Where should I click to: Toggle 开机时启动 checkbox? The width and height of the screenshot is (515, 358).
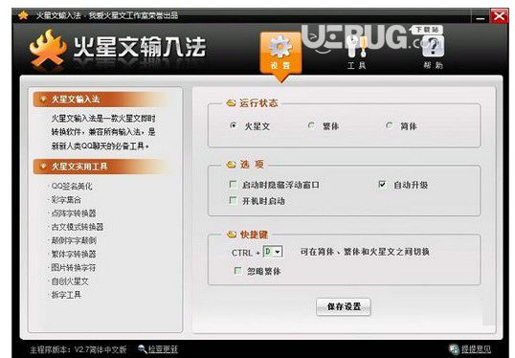point(233,200)
